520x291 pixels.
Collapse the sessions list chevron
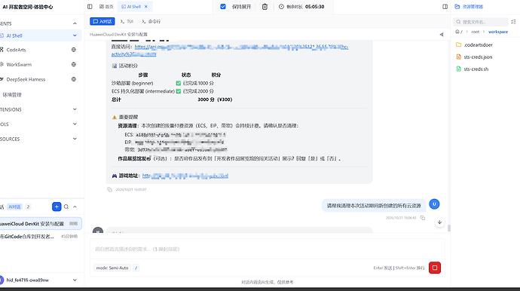tap(75, 207)
